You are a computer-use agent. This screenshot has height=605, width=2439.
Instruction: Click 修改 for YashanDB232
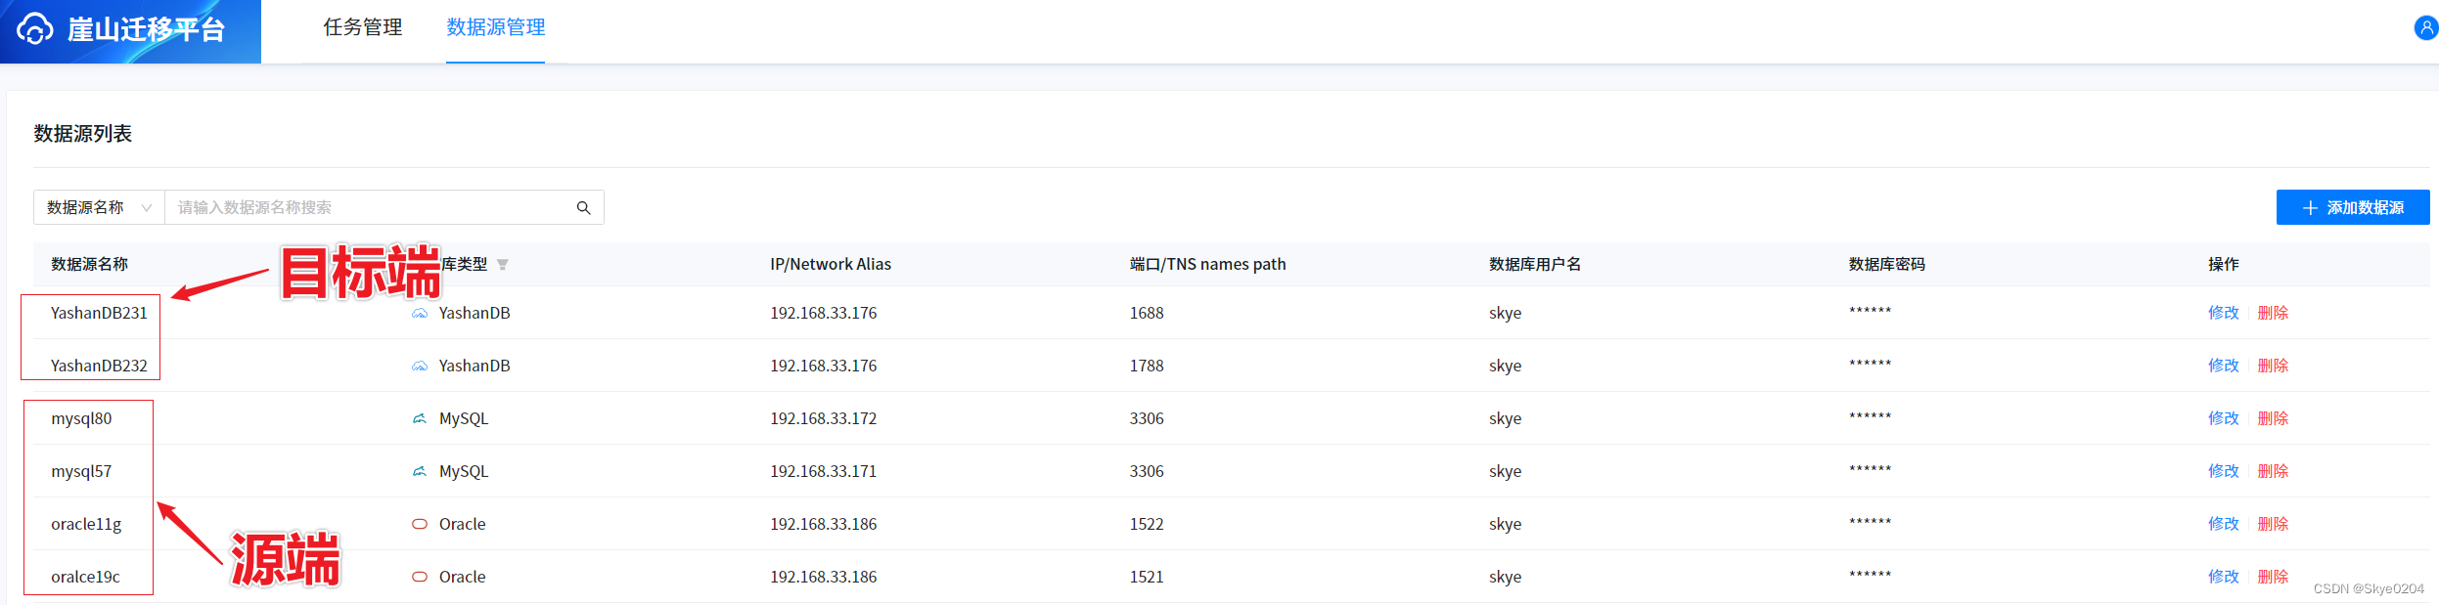(x=2223, y=366)
